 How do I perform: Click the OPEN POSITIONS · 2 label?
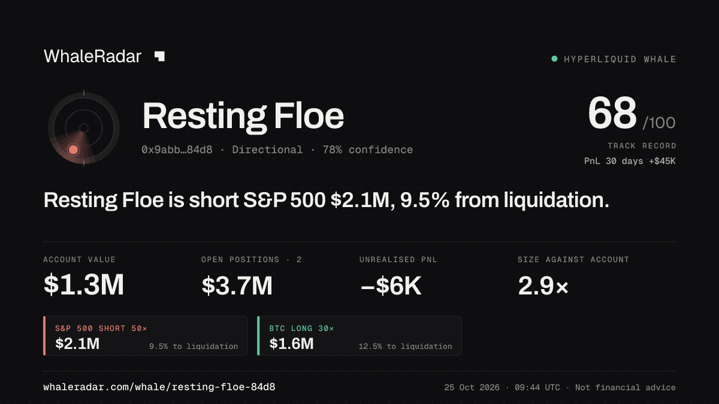coord(252,260)
